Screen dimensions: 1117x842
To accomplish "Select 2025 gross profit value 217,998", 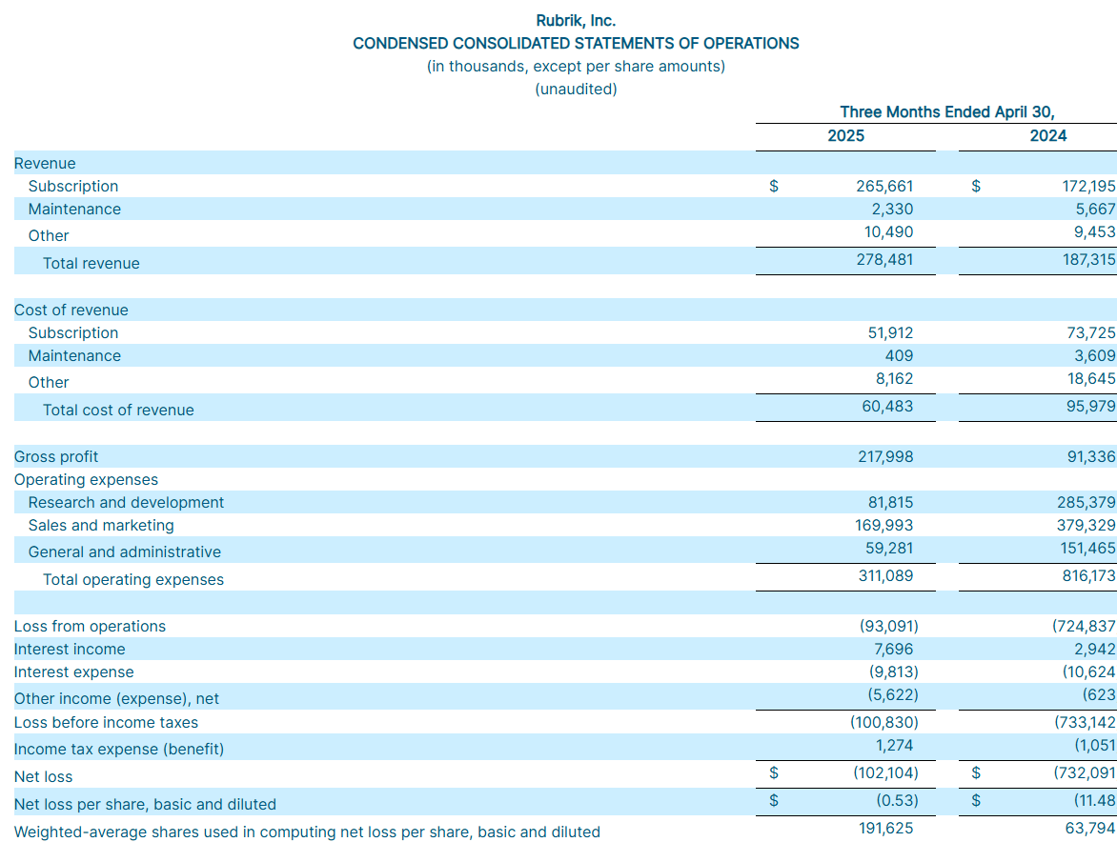I will click(x=883, y=457).
